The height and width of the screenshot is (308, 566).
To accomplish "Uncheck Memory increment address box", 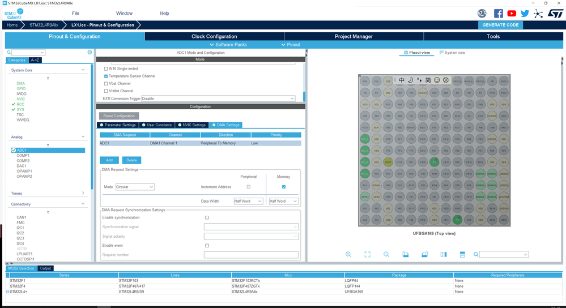I will [284, 187].
